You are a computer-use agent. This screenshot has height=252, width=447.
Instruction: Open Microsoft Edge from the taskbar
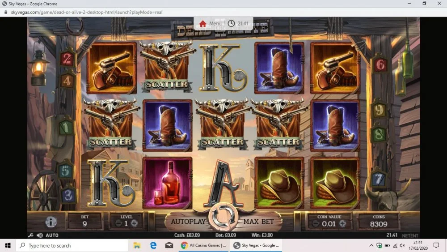[153, 245]
